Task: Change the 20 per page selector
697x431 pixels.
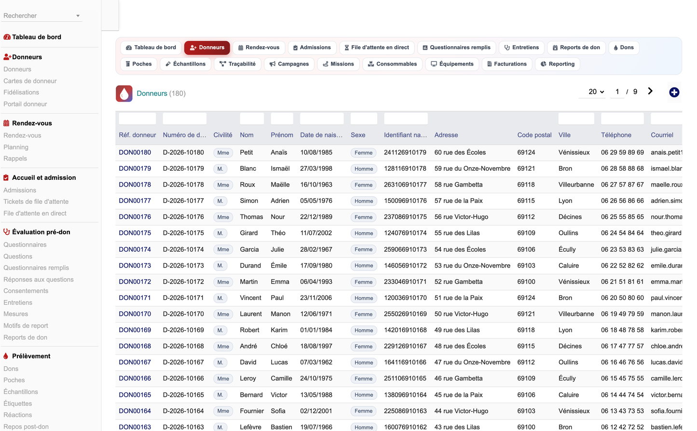Action: click(592, 92)
